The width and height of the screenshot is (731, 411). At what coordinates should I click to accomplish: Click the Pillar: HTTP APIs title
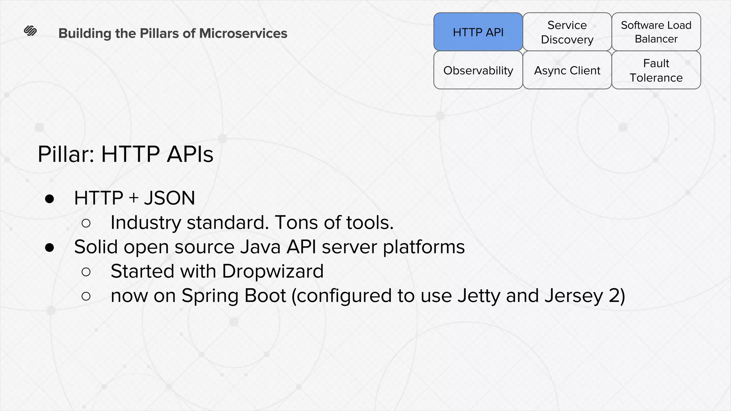point(125,154)
